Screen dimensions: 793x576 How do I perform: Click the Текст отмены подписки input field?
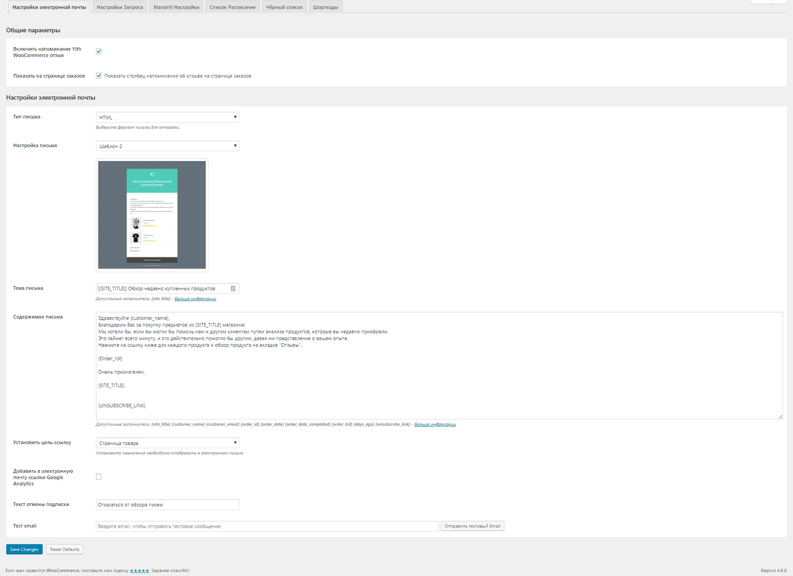point(167,505)
